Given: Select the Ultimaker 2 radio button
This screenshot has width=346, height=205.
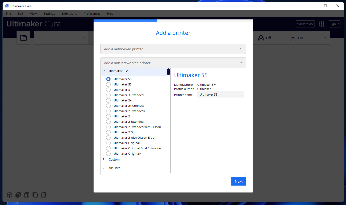Looking at the screenshot, I should coord(108,116).
